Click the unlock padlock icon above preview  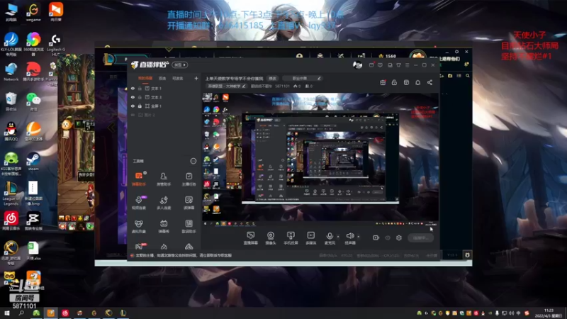click(x=394, y=82)
